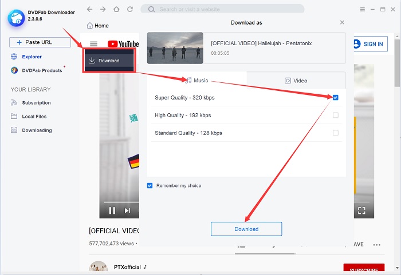Go back with the back arrow
Viewport: 401px width, 275px height.
pos(89,10)
